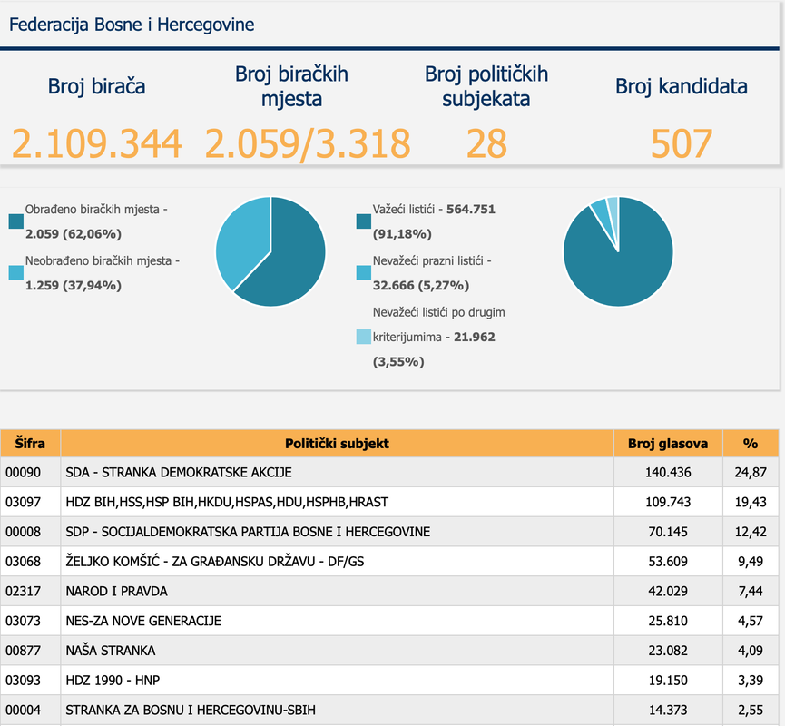Viewport: 785px width, 726px height.
Task: Click the Neobrađeno biračkih mjesta legend swatch
Action: tap(16, 273)
